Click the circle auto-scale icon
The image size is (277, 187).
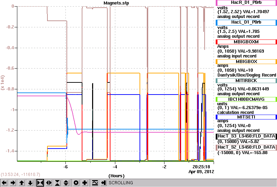pyautogui.click(x=76, y=183)
